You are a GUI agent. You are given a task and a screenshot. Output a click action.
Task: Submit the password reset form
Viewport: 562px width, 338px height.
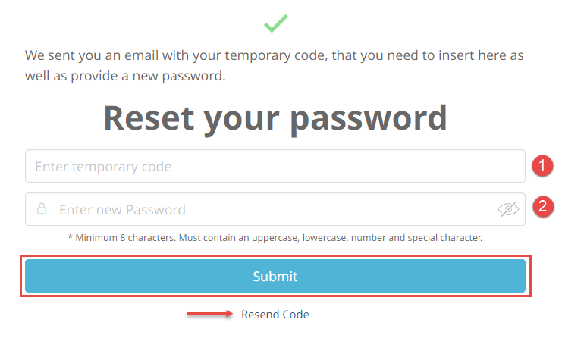coord(275,276)
